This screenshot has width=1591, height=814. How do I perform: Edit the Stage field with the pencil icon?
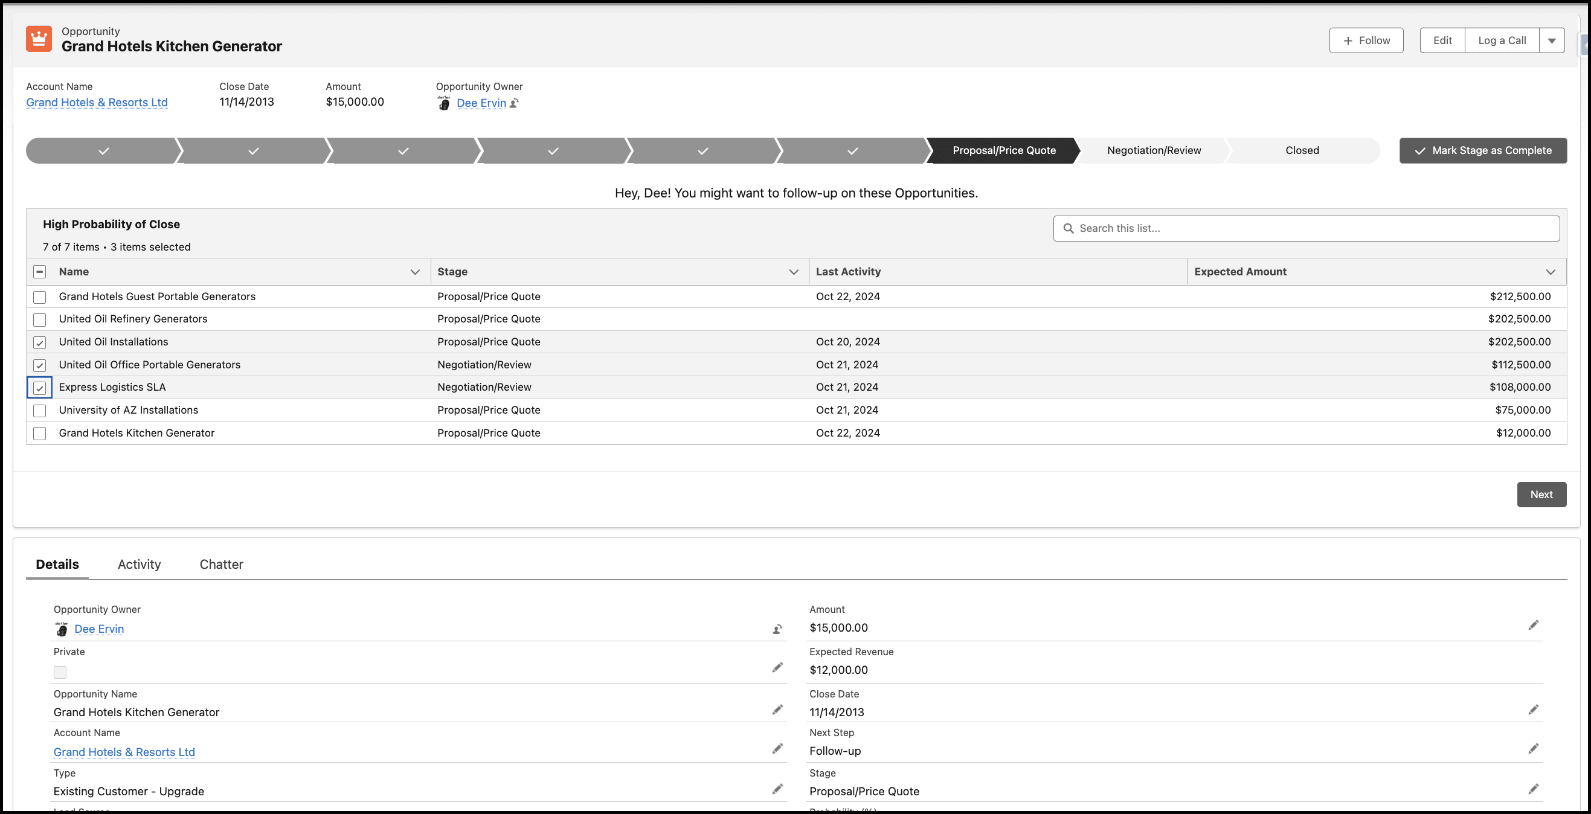coord(1533,789)
